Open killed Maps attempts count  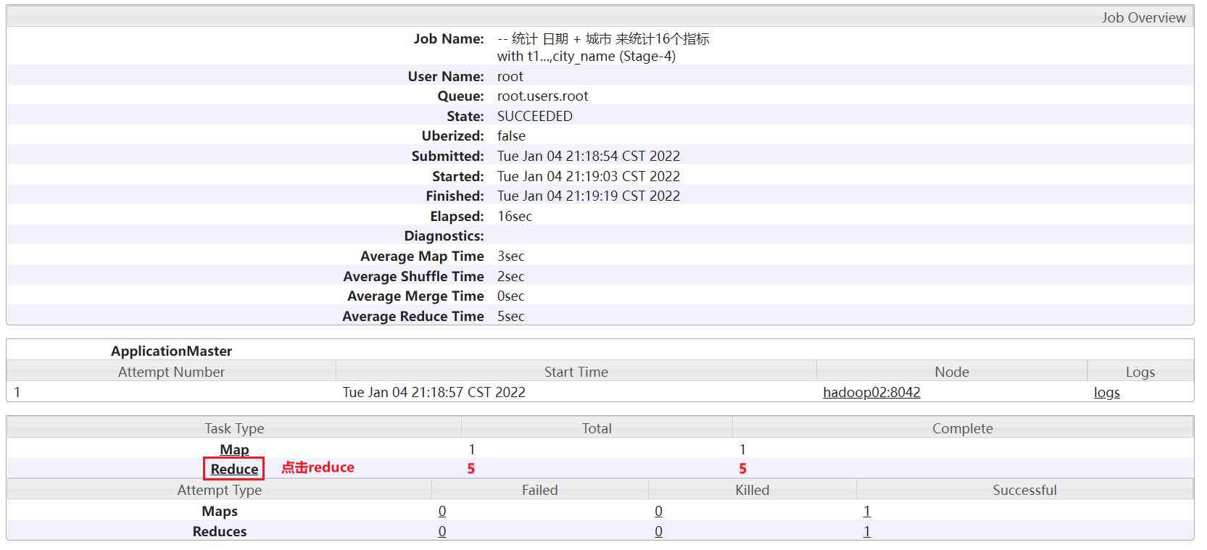click(658, 511)
